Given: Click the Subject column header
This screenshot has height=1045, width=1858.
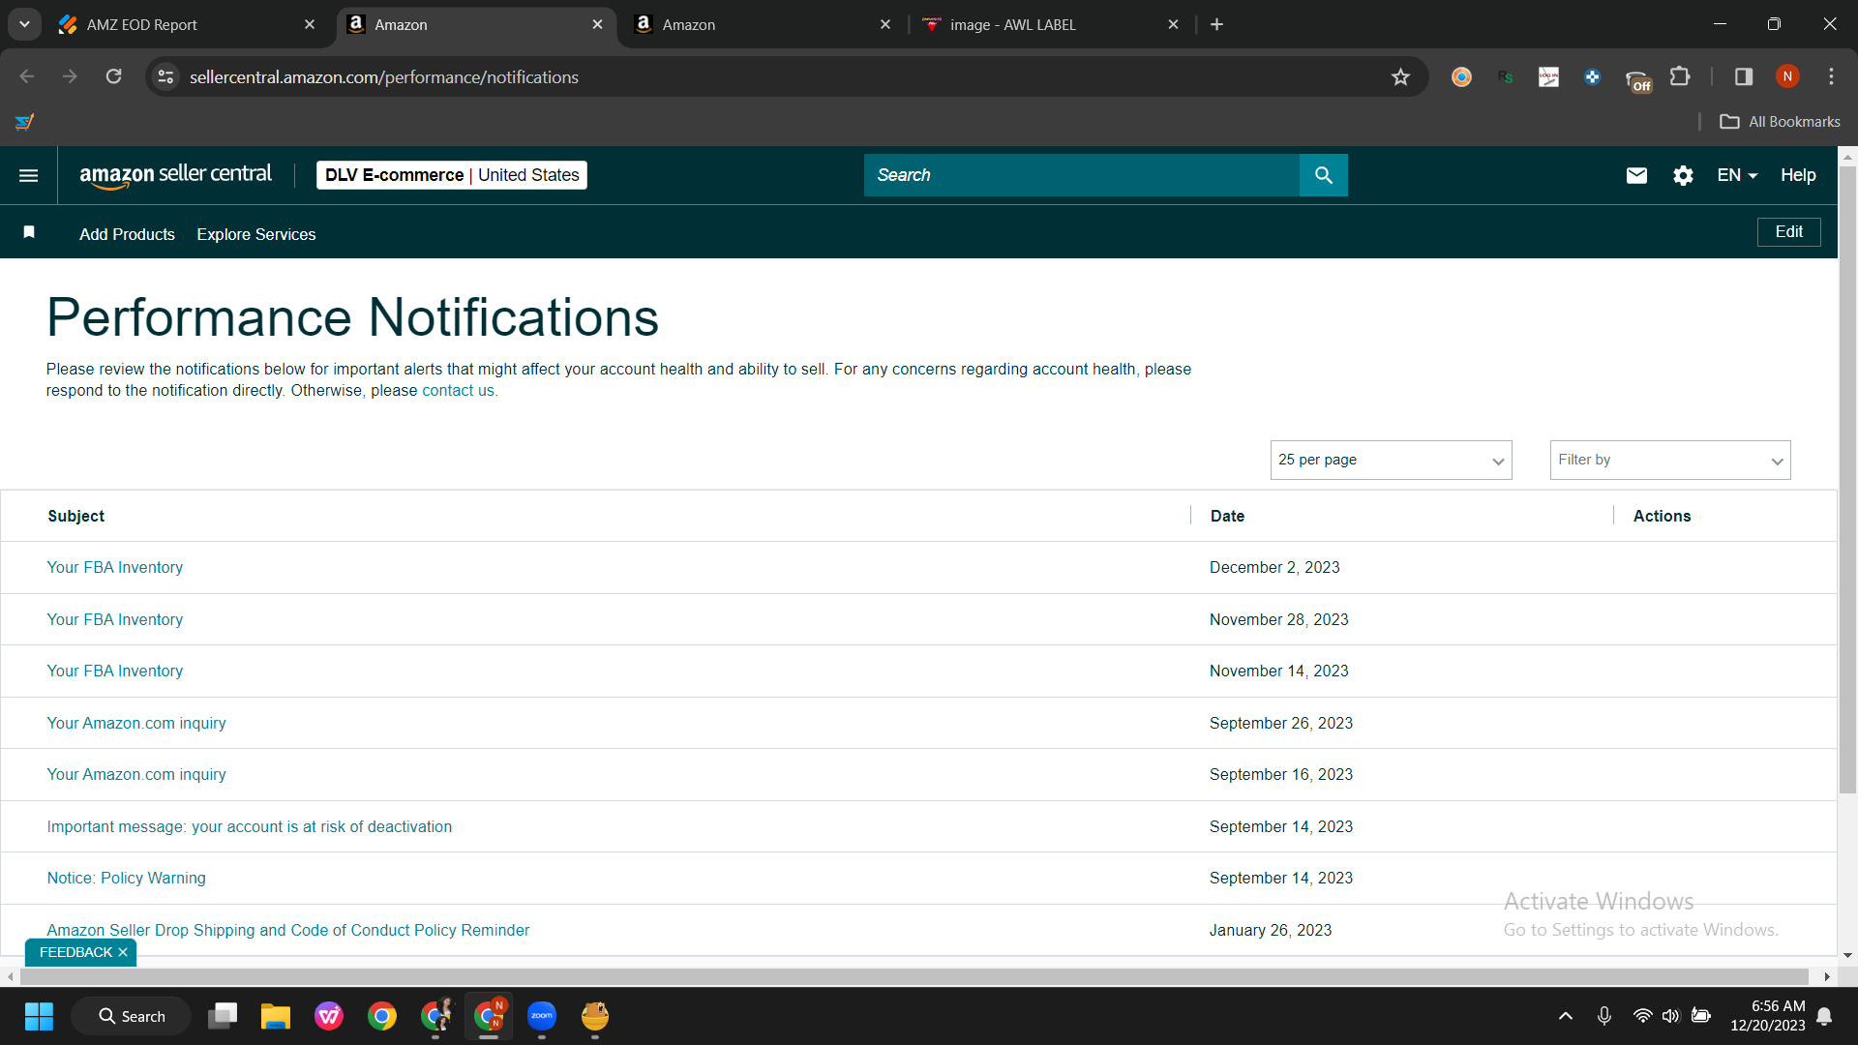Looking at the screenshot, I should [x=76, y=516].
